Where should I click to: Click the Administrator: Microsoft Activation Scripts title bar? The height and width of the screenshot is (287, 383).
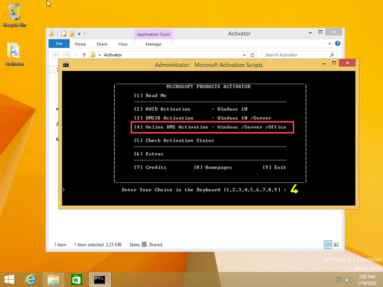pyautogui.click(x=208, y=65)
